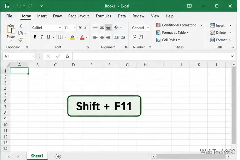Toggle Bottom Align for cell
Image resolution: width=240 pixels, height=160 pixels.
(108, 27)
